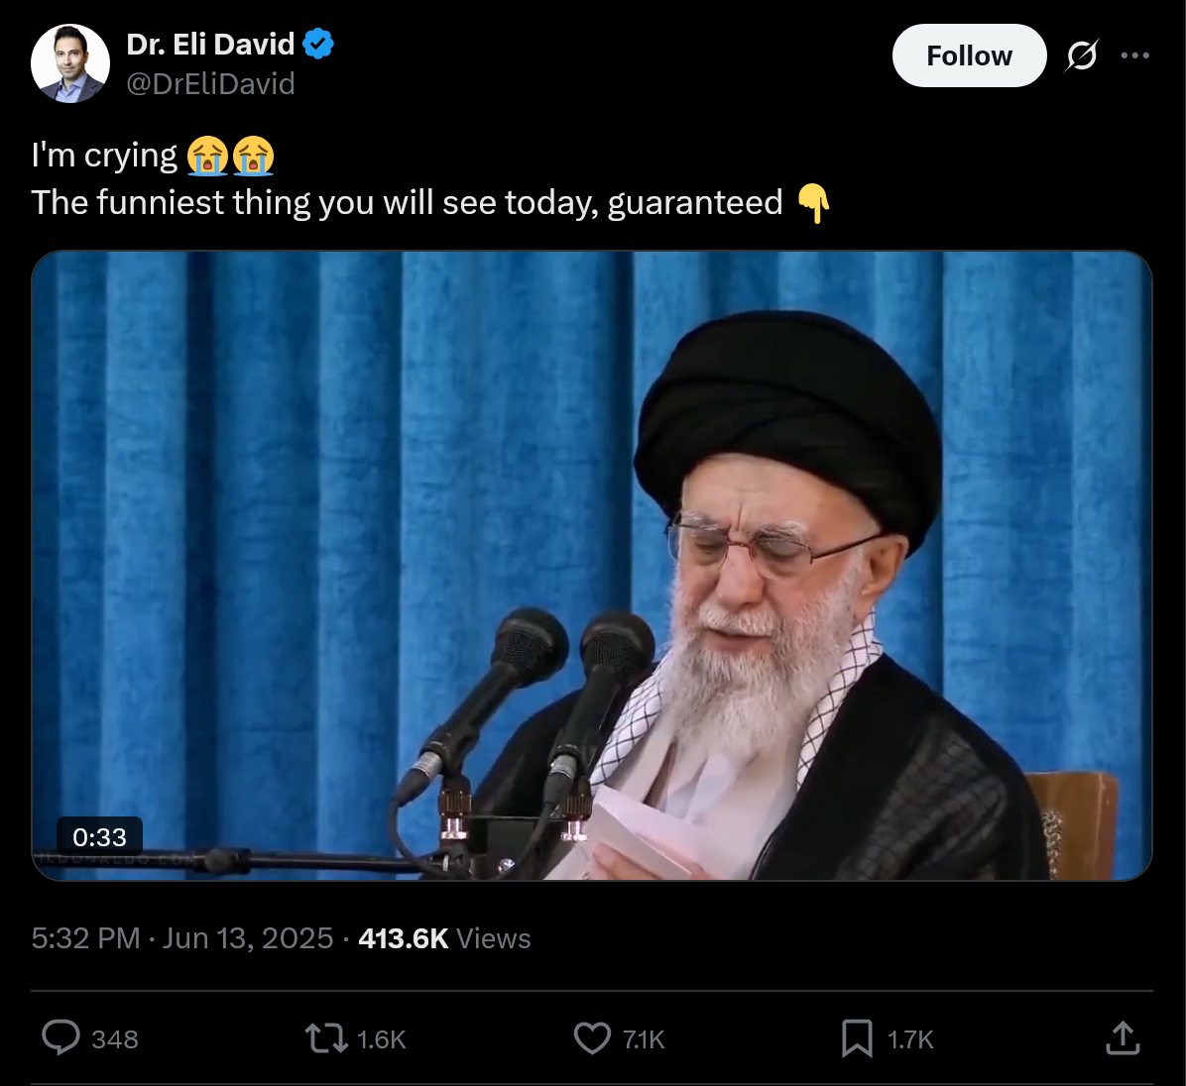Click the Grok slashed-circle icon
This screenshot has height=1086, width=1186.
point(1082,55)
